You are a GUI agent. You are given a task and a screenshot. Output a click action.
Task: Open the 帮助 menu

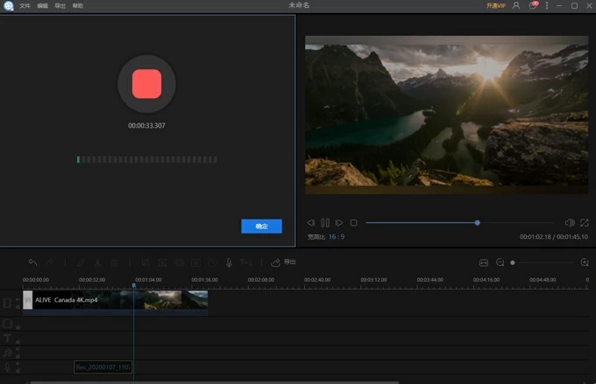coord(78,5)
